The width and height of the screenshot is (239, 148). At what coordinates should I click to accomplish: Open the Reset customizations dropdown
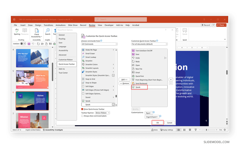[x=148, y=113]
